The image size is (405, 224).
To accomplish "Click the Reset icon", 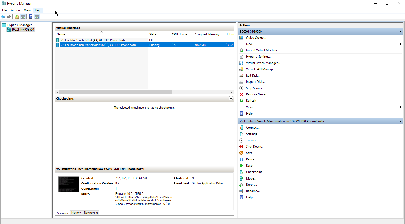I will click(241, 166).
